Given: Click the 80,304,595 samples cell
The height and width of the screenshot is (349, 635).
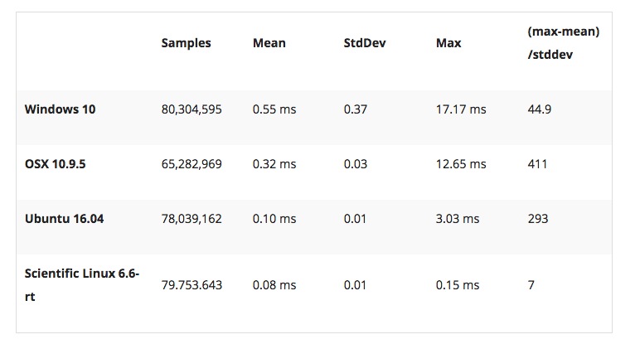Looking at the screenshot, I should click(191, 109).
